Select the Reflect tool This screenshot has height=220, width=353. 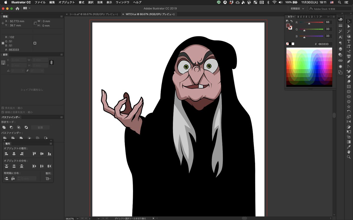coord(349,121)
